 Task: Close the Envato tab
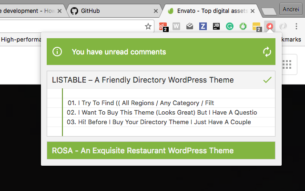pos(253,11)
